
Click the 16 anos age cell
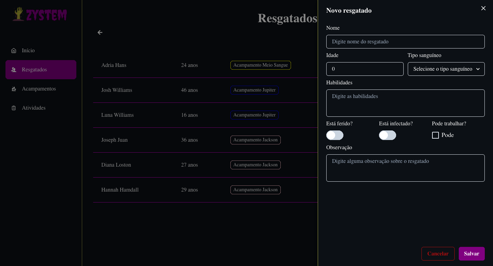189,115
